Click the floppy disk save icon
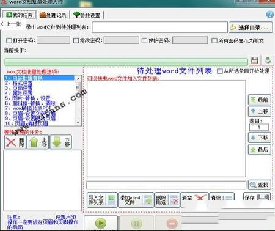 coord(255,61)
